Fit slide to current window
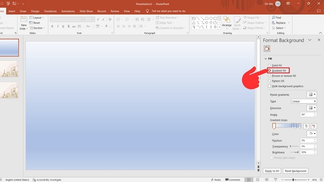The width and height of the screenshot is (324, 182). tap(321, 180)
